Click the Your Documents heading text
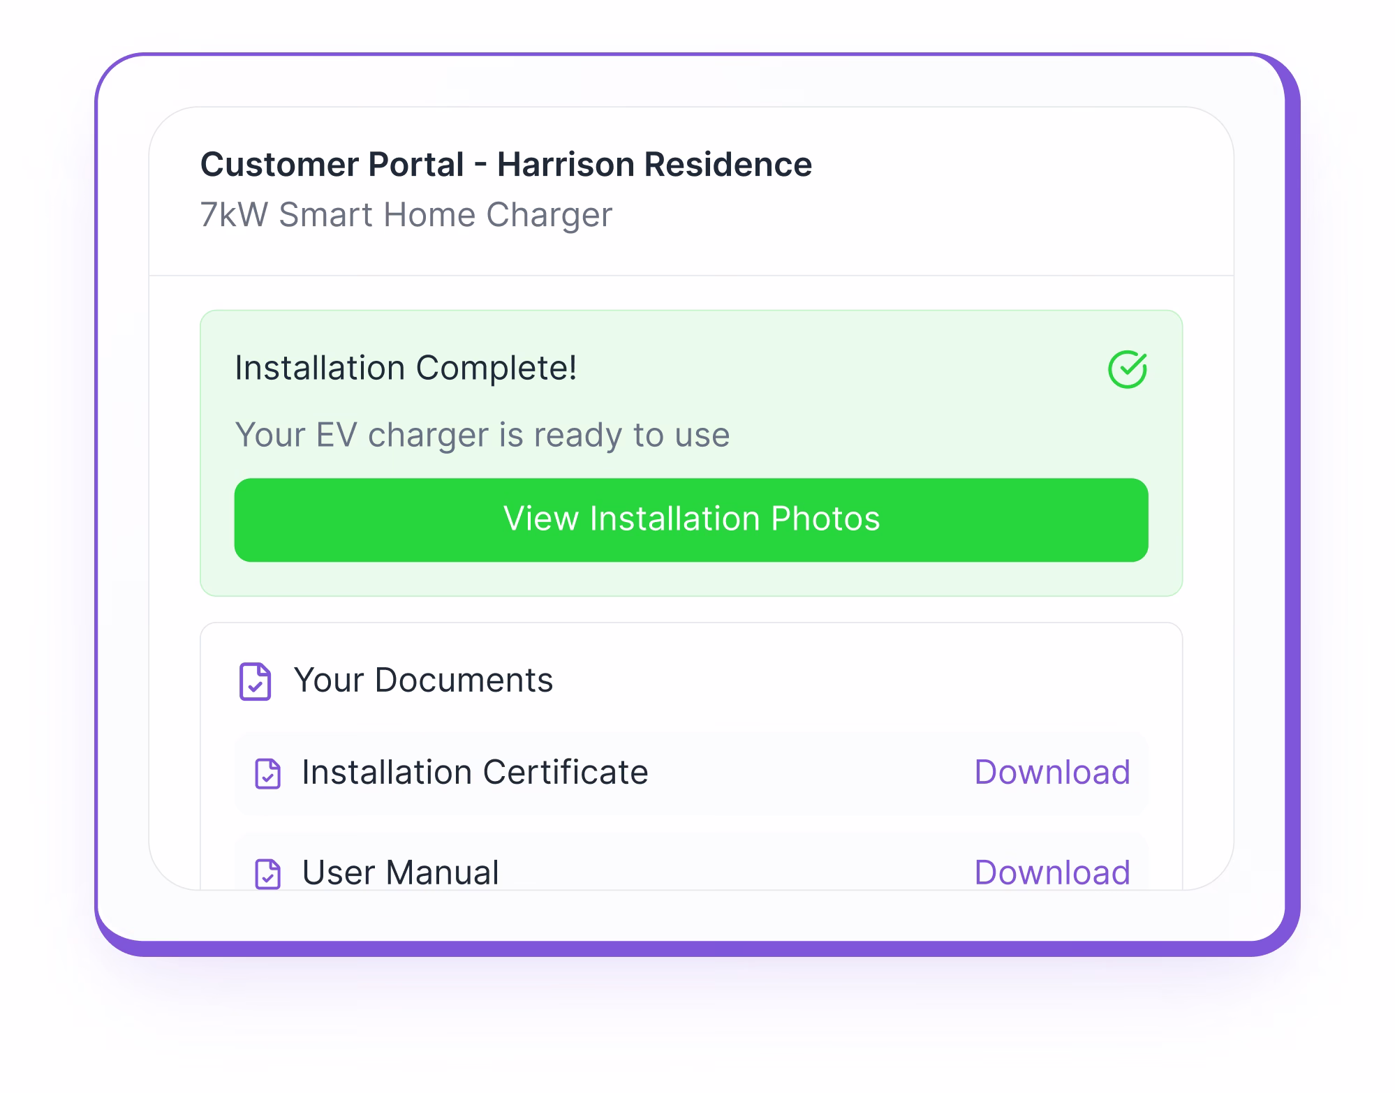The image size is (1395, 1093). [423, 680]
